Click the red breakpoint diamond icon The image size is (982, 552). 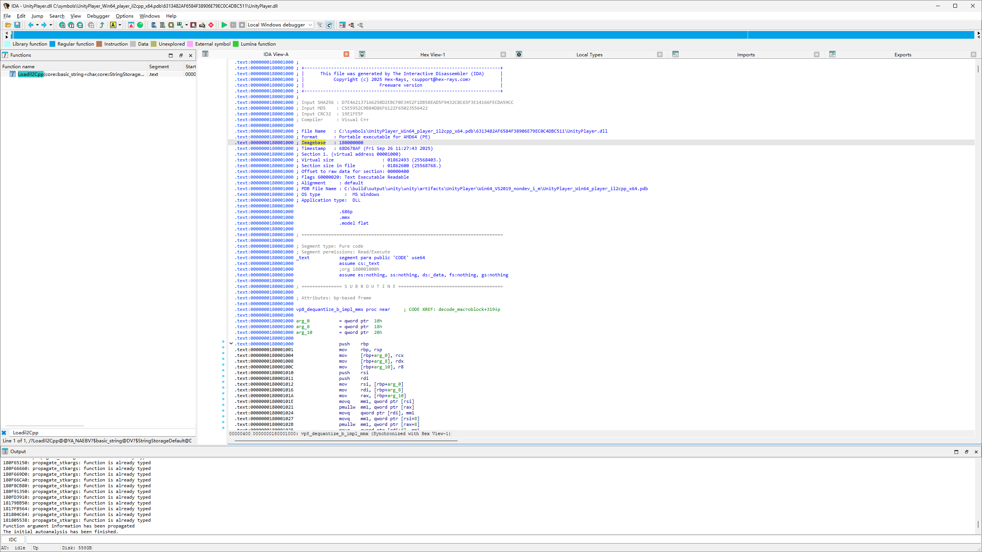211,25
